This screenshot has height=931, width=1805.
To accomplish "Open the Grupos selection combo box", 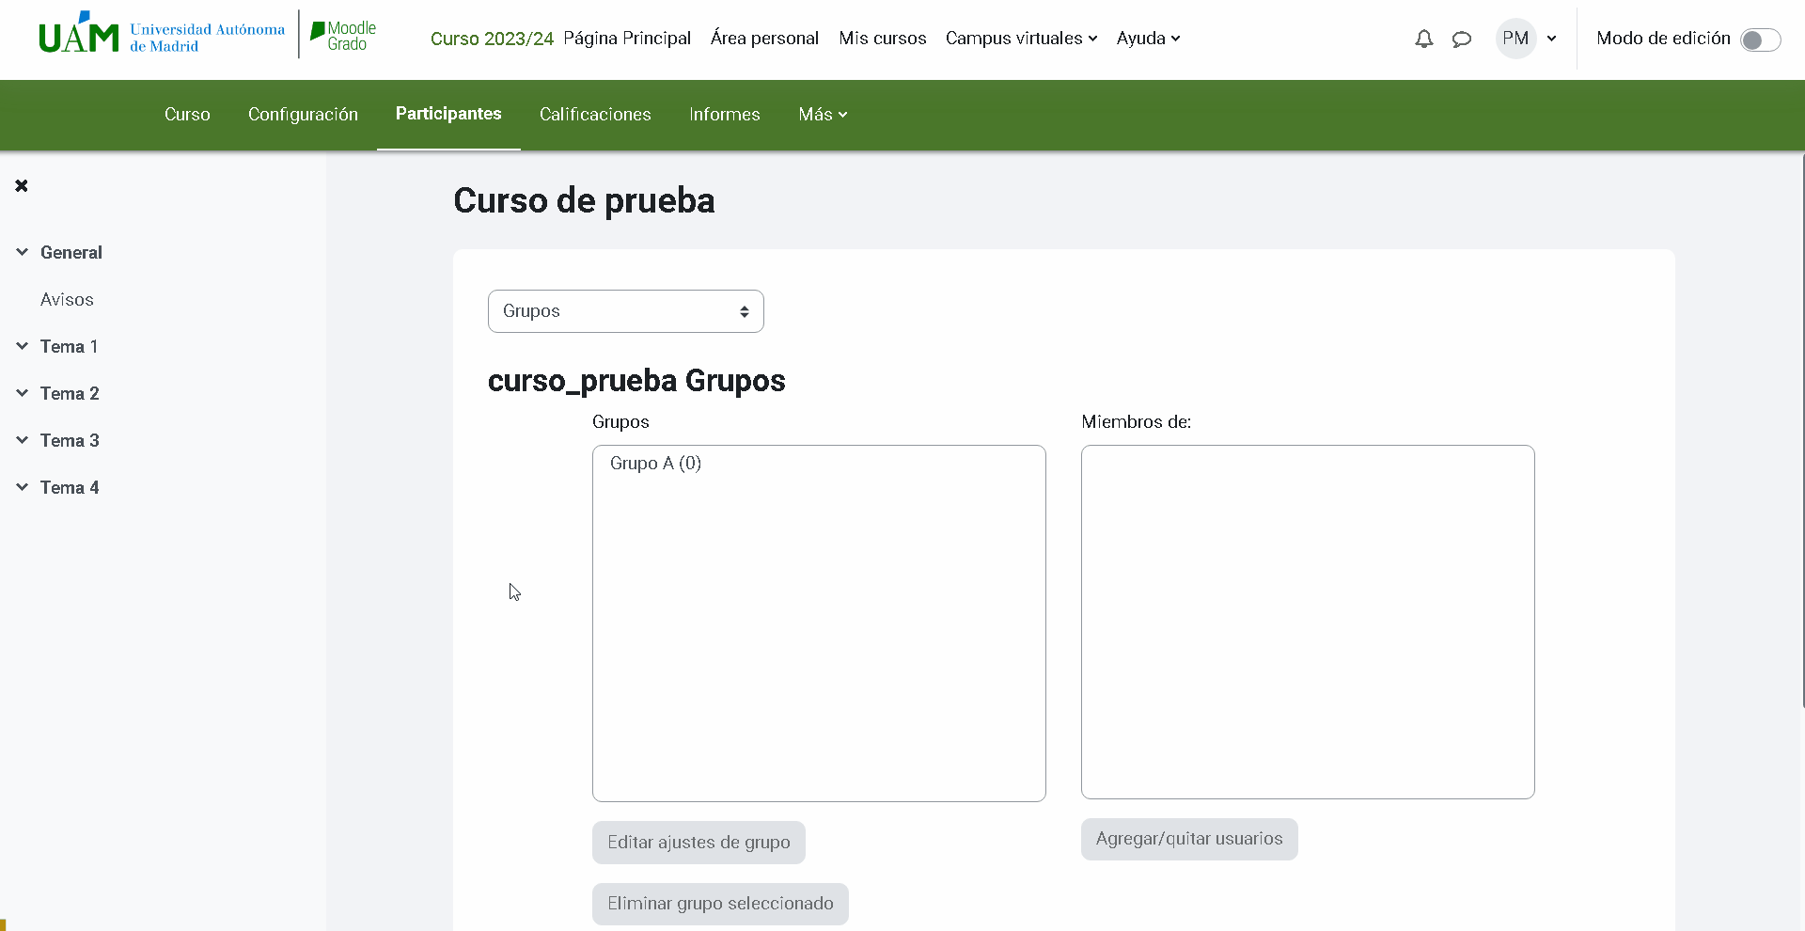I will (x=625, y=310).
